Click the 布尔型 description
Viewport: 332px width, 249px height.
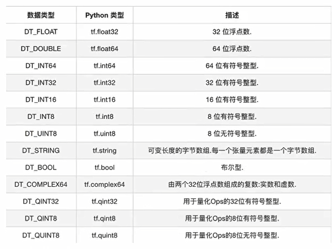coord(232,168)
